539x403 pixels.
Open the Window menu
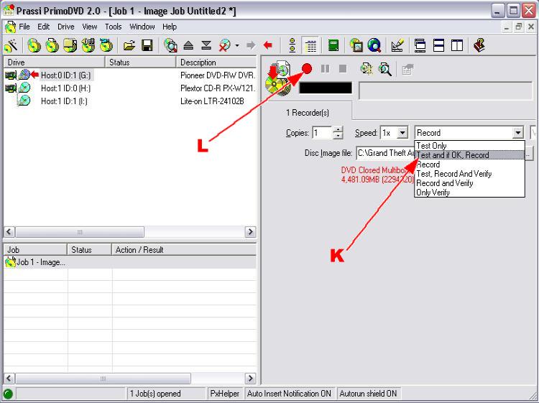[142, 27]
